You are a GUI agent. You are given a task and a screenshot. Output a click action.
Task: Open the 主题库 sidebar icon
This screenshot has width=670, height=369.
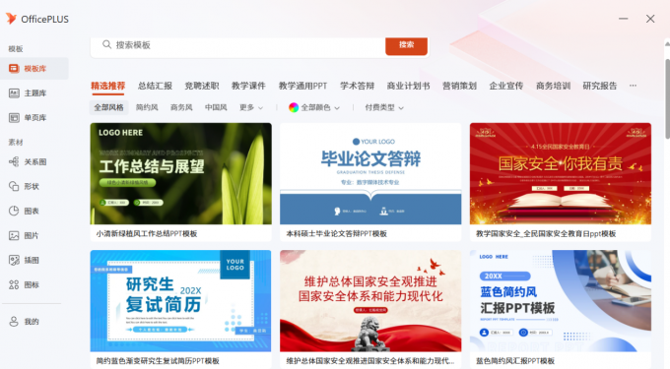pyautogui.click(x=14, y=93)
